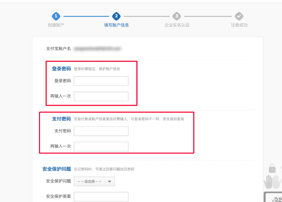Select the 企业实名认证 step label
This screenshot has width=282, height=202.
[177, 25]
